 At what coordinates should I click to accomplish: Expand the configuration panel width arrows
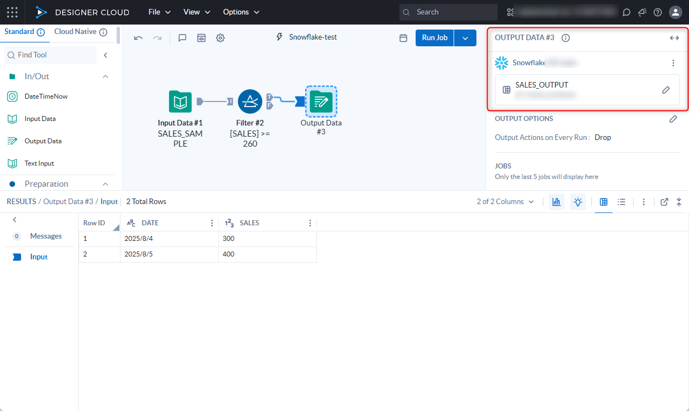pos(674,38)
